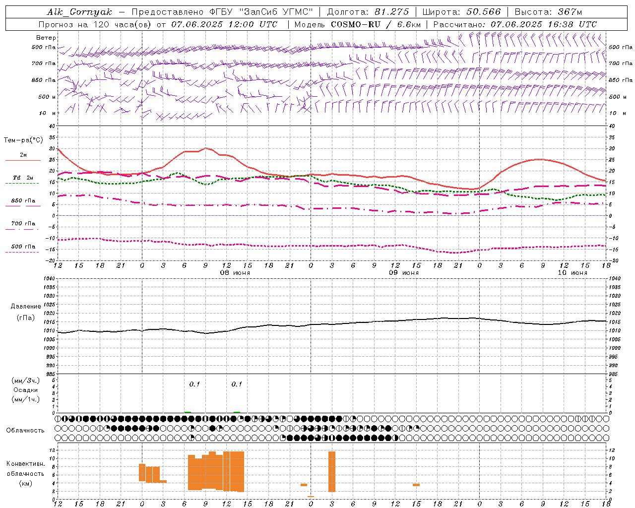
Task: Select the 700 гПа temperature legend entry
Action: (23, 224)
